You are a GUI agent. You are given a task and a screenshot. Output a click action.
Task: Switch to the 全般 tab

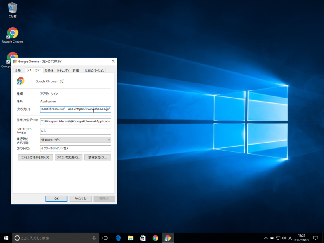18,70
